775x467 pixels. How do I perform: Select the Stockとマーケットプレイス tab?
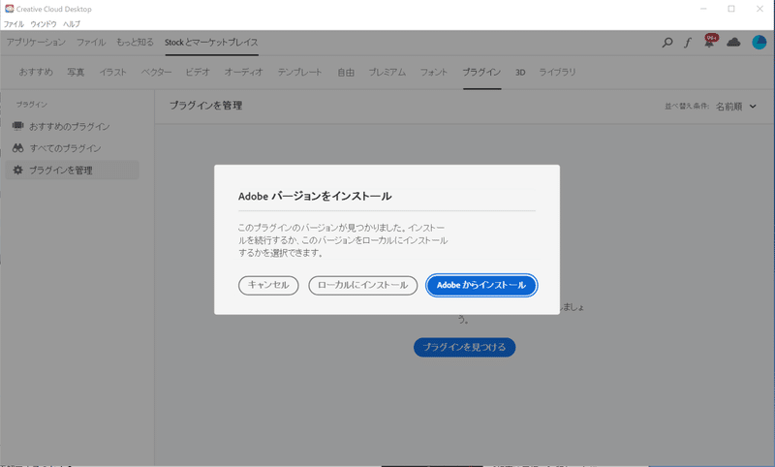point(211,43)
